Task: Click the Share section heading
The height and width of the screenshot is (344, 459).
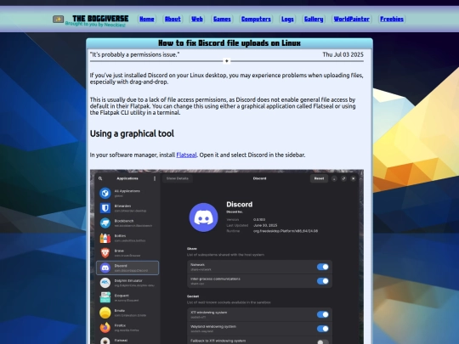Action: tap(192, 249)
